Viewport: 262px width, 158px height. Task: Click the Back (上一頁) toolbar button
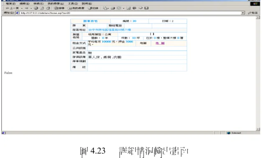[x=12, y=8]
